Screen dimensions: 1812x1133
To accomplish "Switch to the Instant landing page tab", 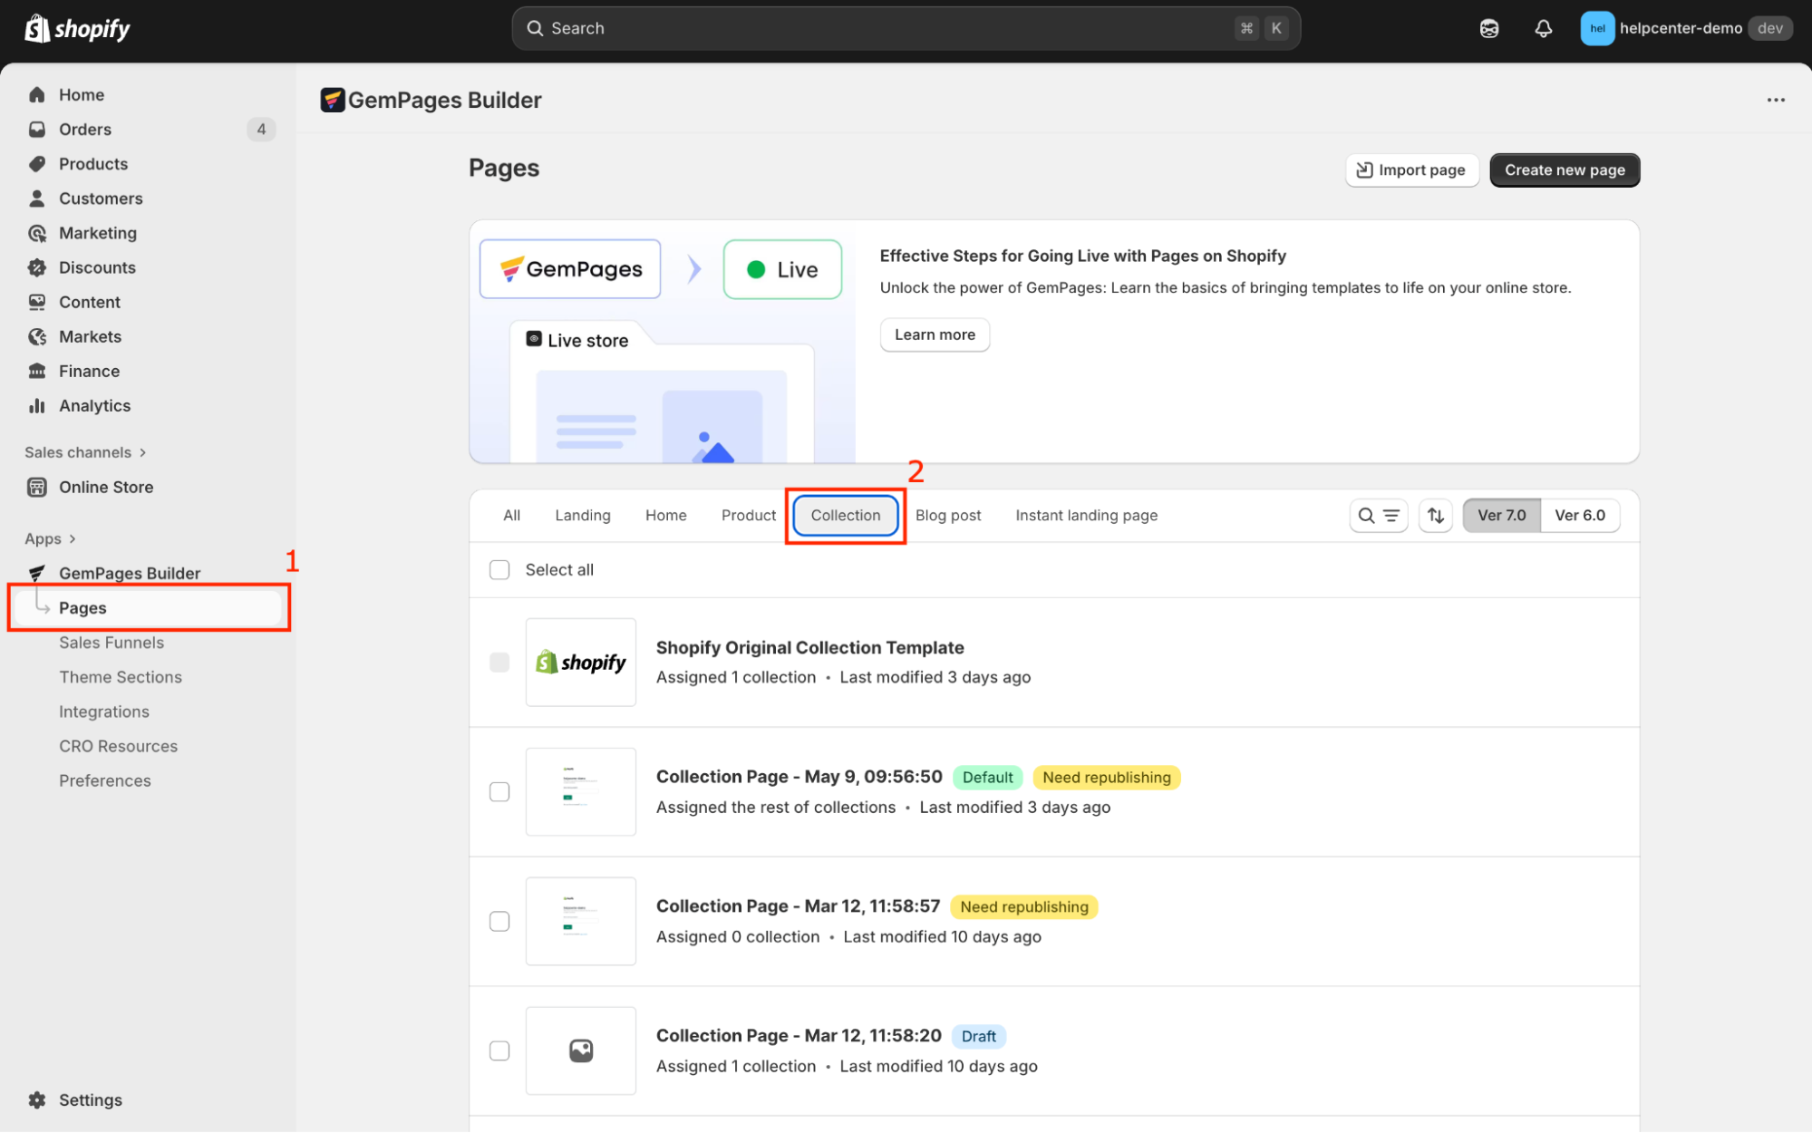I will point(1086,516).
